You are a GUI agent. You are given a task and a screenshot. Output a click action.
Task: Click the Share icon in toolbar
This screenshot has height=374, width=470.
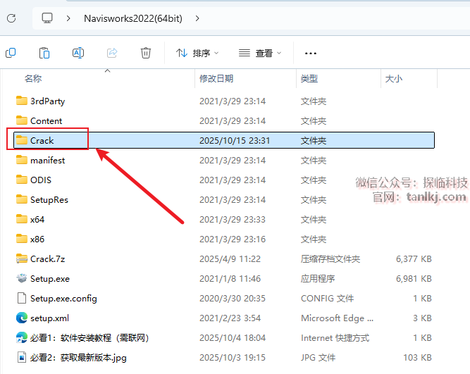pos(112,53)
